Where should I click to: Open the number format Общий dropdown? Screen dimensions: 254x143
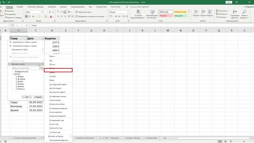click(127, 12)
